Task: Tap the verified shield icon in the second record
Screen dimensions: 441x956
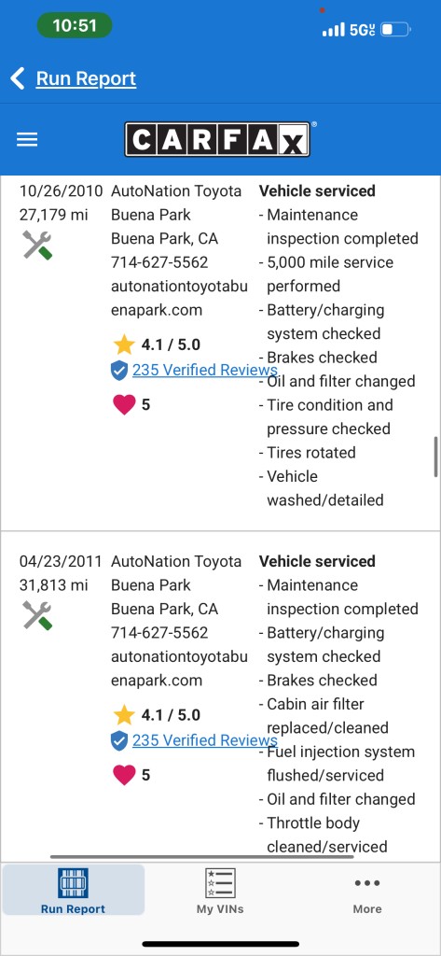Action: click(x=119, y=740)
